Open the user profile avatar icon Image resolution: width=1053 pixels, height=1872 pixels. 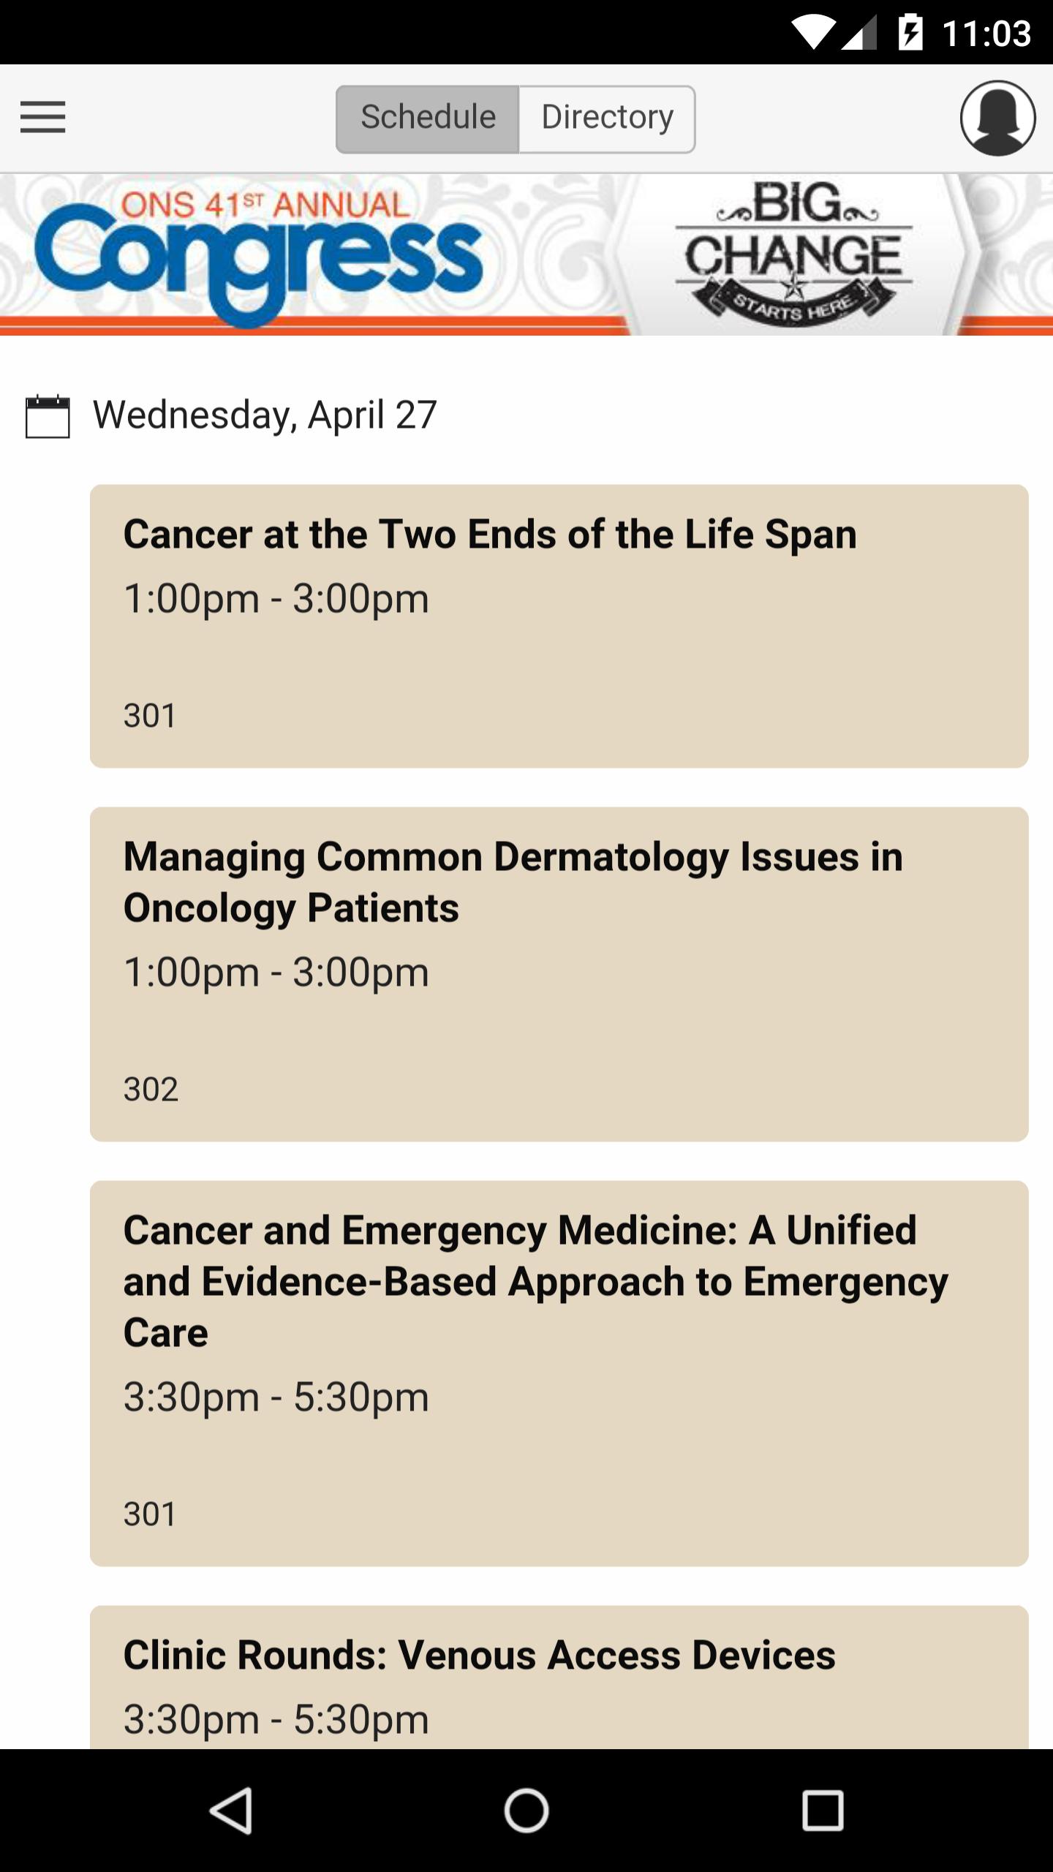997,118
